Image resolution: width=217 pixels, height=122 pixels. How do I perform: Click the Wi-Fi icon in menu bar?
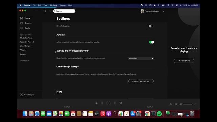pyautogui.click(x=168, y=5)
